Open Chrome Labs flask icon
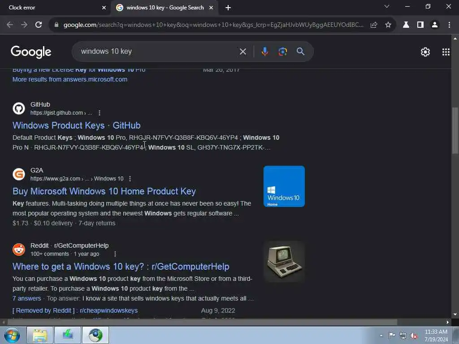Viewport: 459px width, 344px height. pyautogui.click(x=406, y=25)
